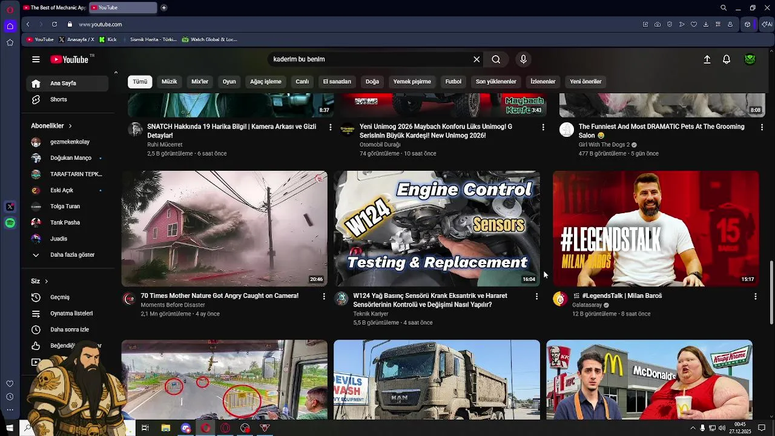The height and width of the screenshot is (436, 775).
Task: Select the Tümü filter chip
Action: 140,82
